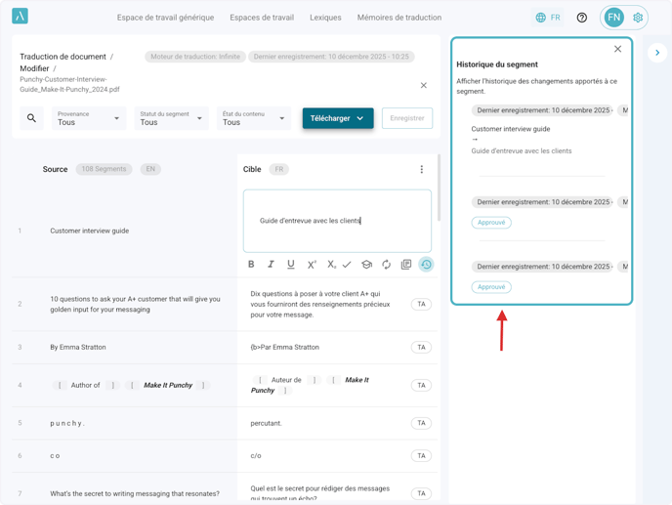
Task: Apply italic formatting to target text
Action: pos(271,265)
